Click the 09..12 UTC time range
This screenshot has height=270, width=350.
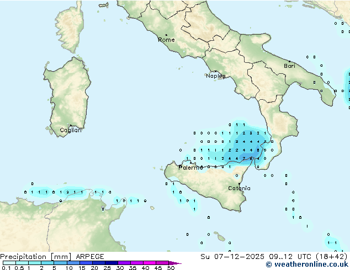[290, 257]
